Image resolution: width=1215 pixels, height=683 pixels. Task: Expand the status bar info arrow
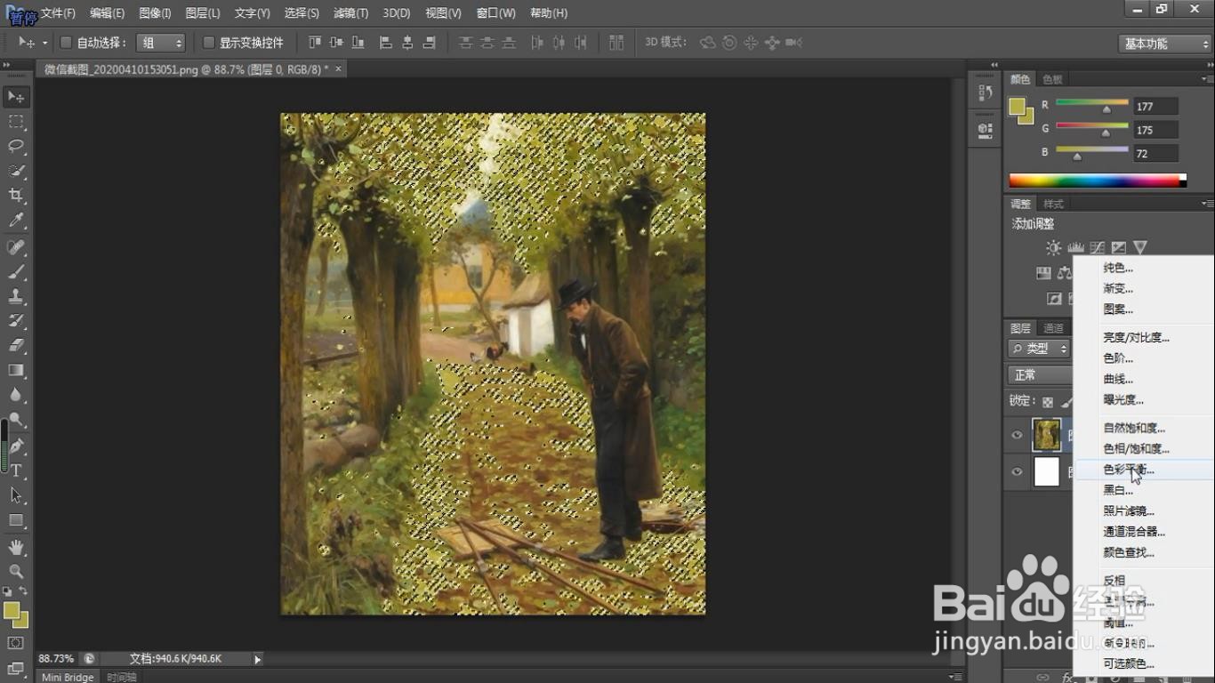(x=258, y=659)
